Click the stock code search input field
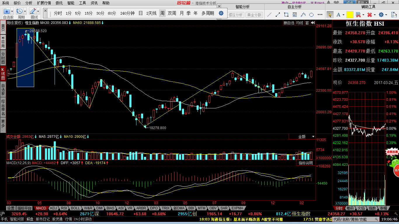The width and height of the screenshot is (399, 224). pyautogui.click(x=356, y=219)
